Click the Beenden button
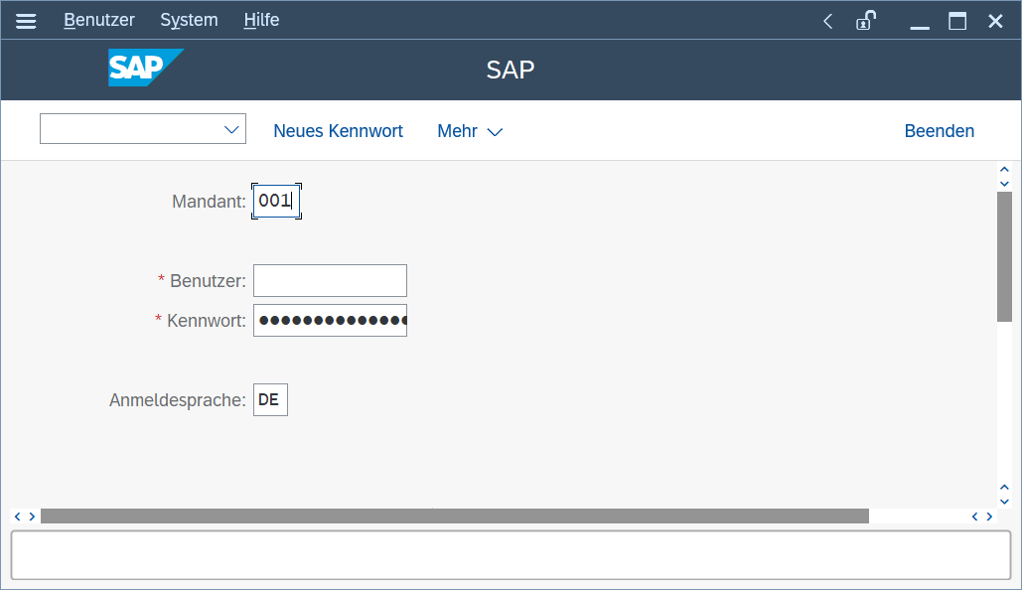The width and height of the screenshot is (1022, 590). pos(940,131)
